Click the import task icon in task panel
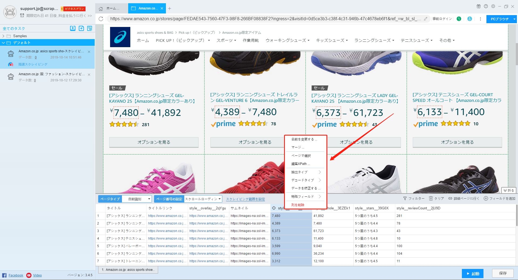The width and height of the screenshot is (518, 280). click(73, 28)
